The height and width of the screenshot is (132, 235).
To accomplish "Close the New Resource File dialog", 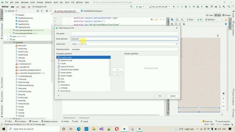I will coord(177,28).
